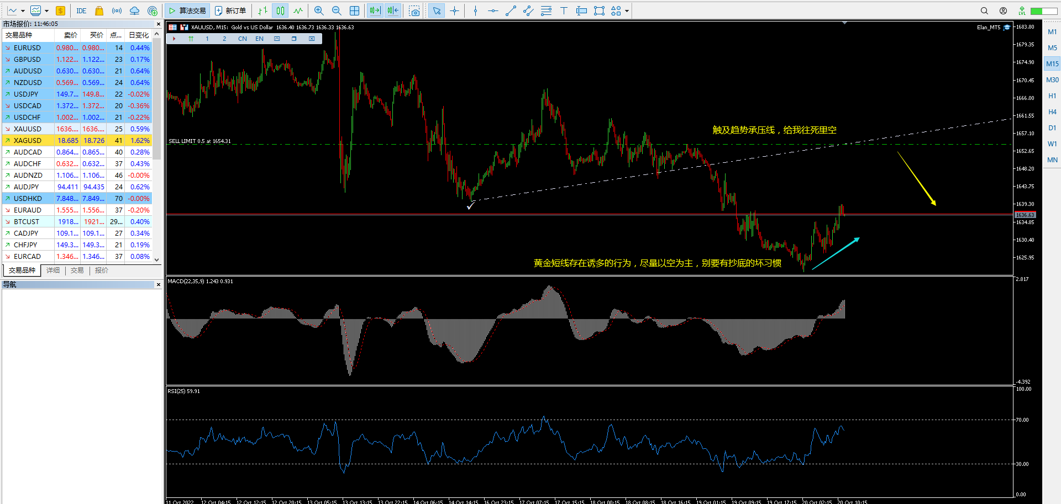Open the indicators list button

36,10
